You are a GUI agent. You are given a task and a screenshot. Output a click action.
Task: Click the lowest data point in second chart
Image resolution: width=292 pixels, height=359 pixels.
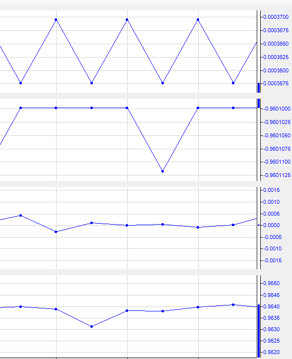[162, 171]
